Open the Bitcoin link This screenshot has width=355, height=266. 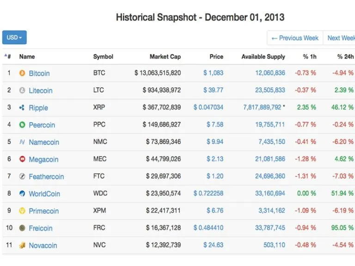39,73
